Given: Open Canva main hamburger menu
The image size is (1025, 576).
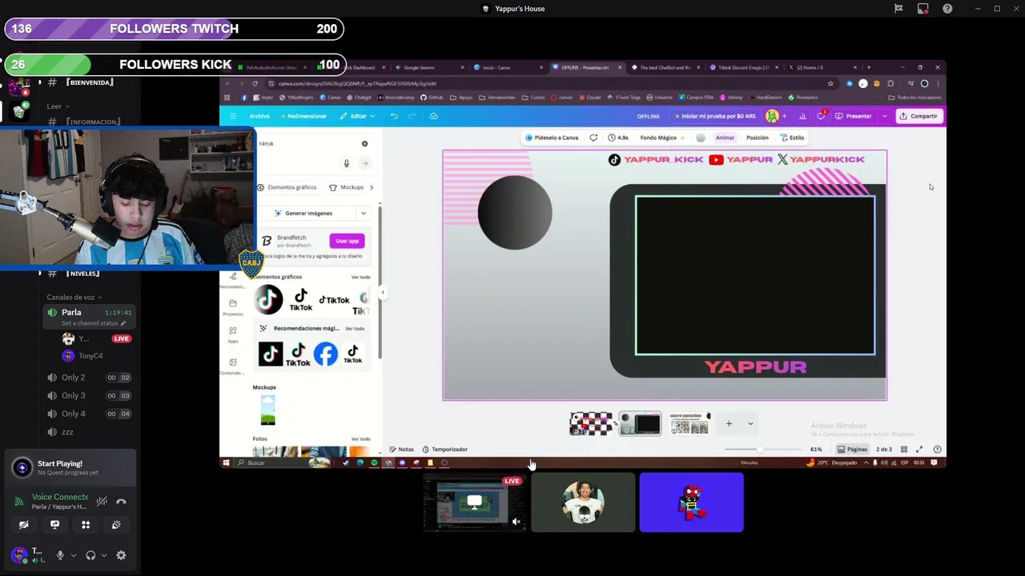Looking at the screenshot, I should click(233, 116).
